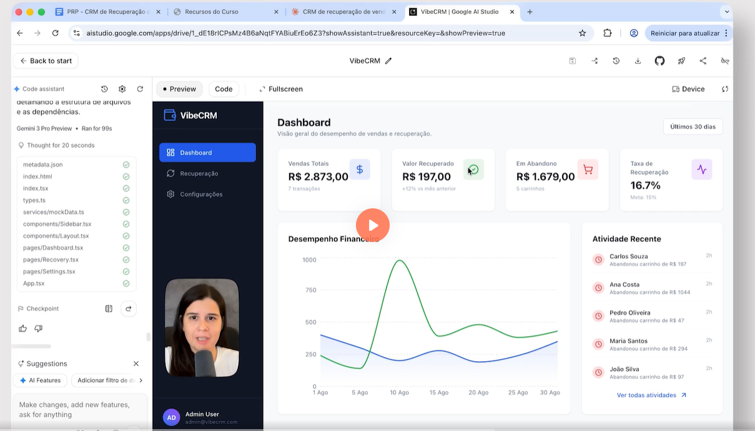755x431 pixels.
Task: Give thumbs down feedback
Action: click(x=39, y=328)
